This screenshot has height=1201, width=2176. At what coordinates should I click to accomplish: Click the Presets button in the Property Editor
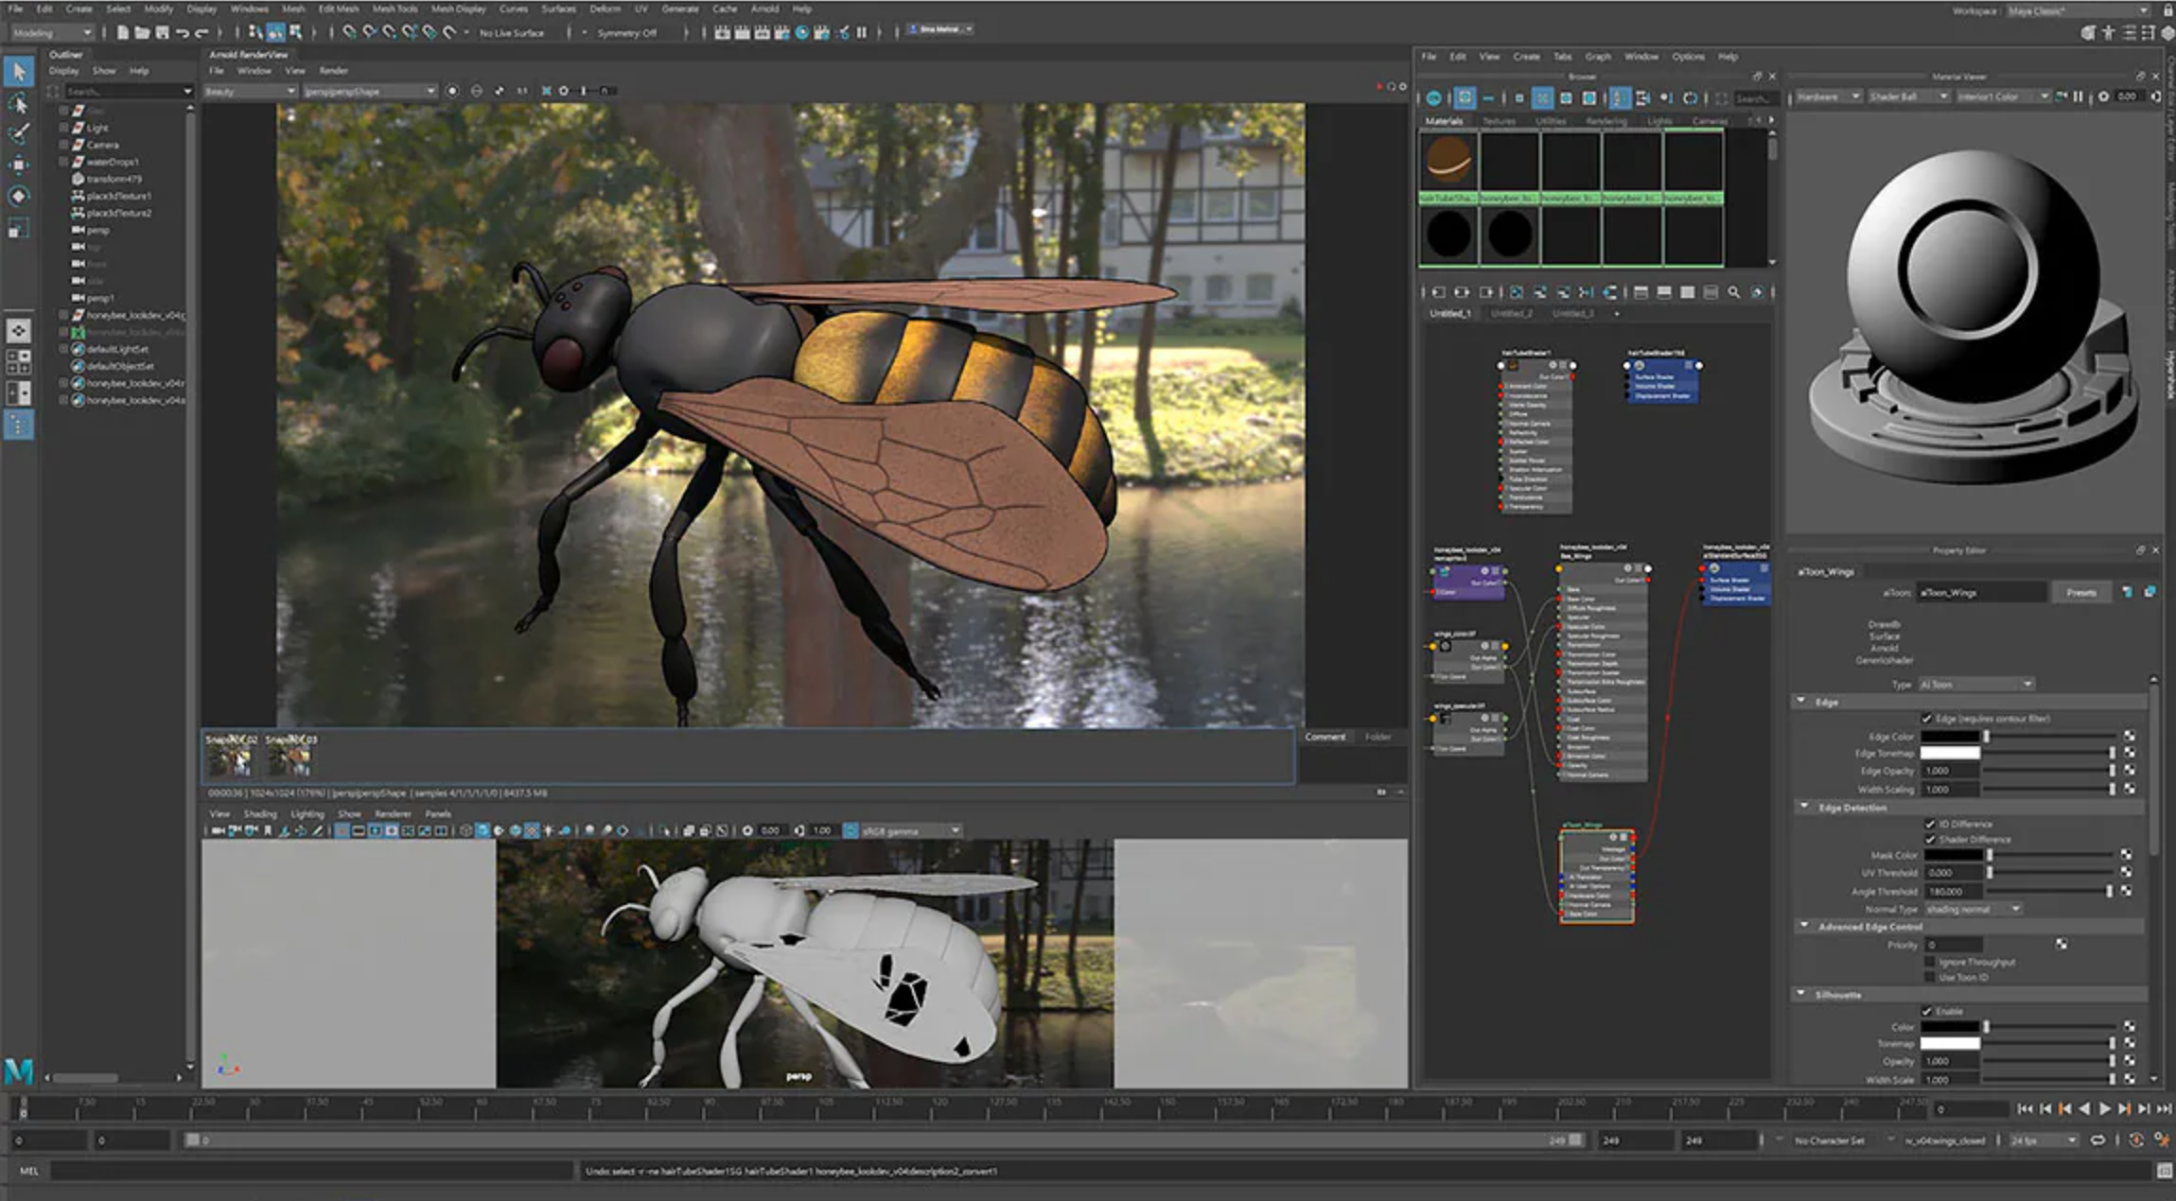(x=2084, y=591)
